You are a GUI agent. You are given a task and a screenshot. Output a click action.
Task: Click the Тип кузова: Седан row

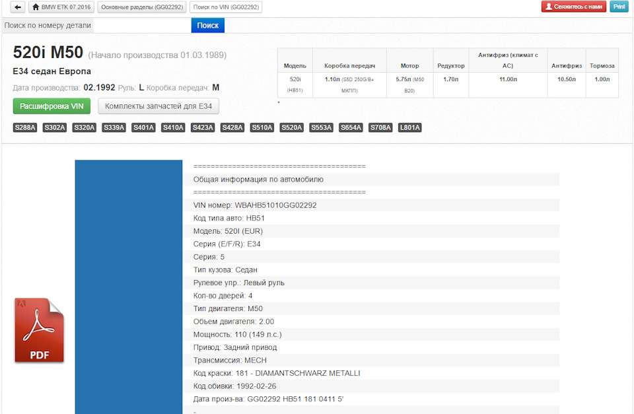(371, 269)
